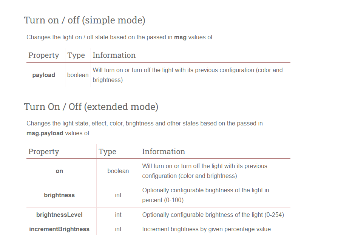
Task: Click the brightness percent (0-100) description
Action: click(x=205, y=195)
